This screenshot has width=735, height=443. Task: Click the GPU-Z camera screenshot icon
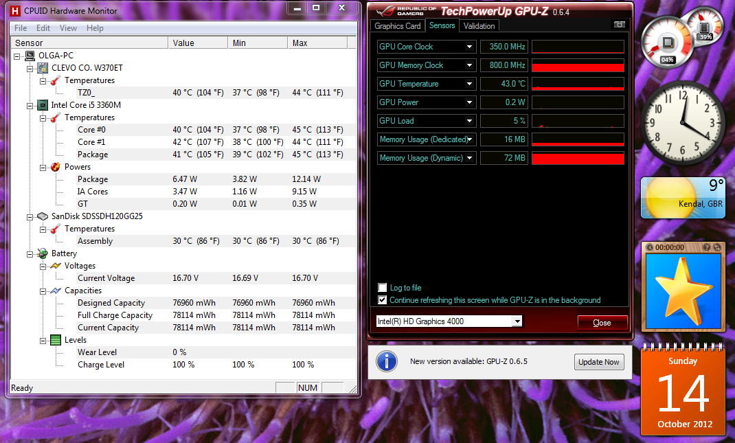point(619,24)
